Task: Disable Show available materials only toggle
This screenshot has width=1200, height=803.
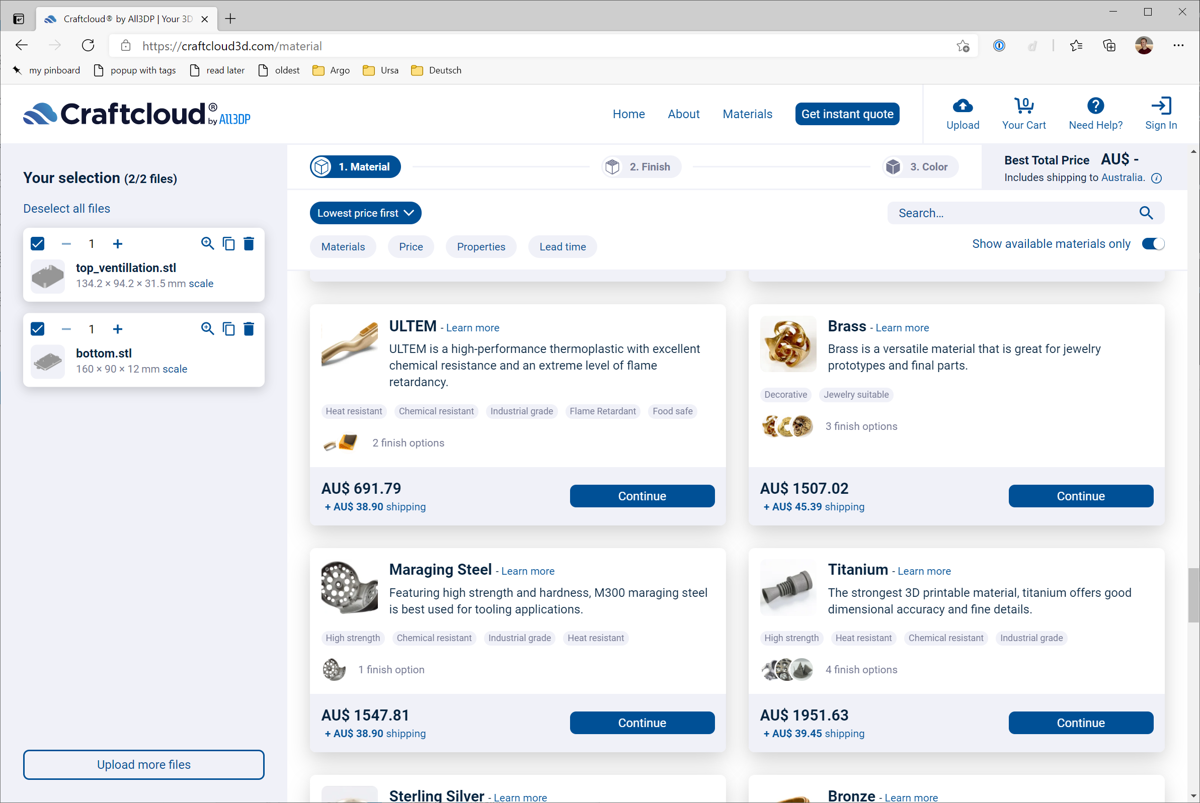Action: [1152, 244]
